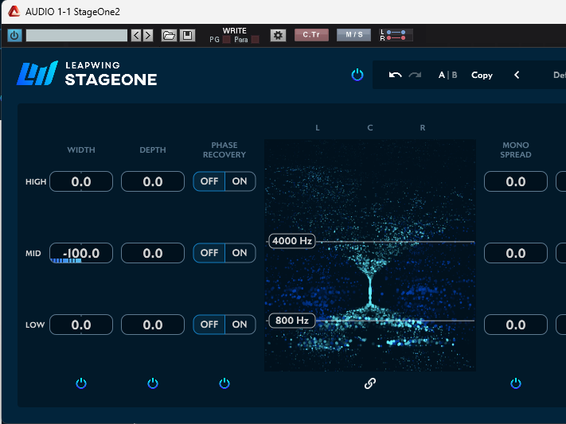Load the previous preset arrow
The width and height of the screenshot is (566, 424).
coord(136,35)
